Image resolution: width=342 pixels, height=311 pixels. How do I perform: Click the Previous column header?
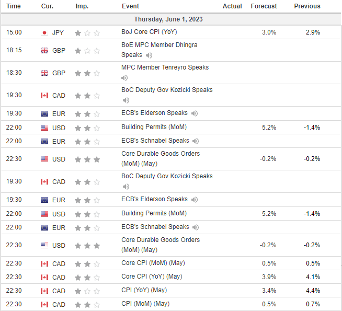[307, 6]
